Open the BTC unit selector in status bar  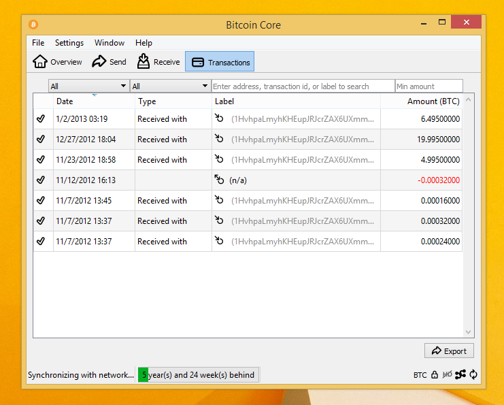[x=420, y=375]
